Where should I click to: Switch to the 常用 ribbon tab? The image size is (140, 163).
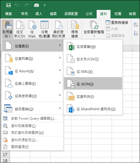pos(24,14)
